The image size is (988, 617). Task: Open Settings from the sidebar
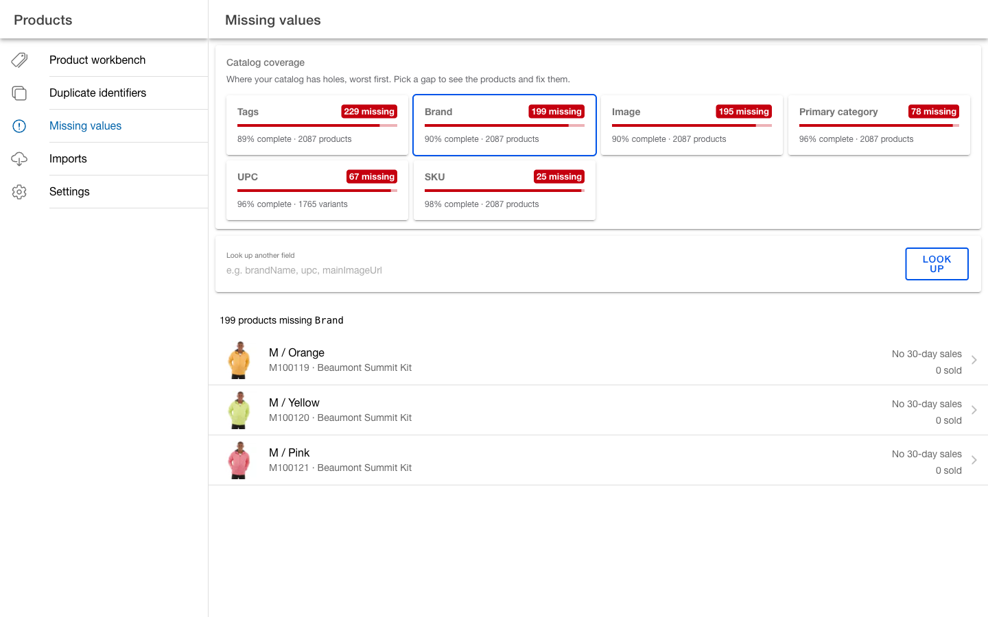104,192
